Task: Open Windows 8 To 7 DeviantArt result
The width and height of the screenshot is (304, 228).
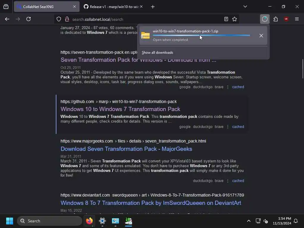Action: tap(151, 203)
